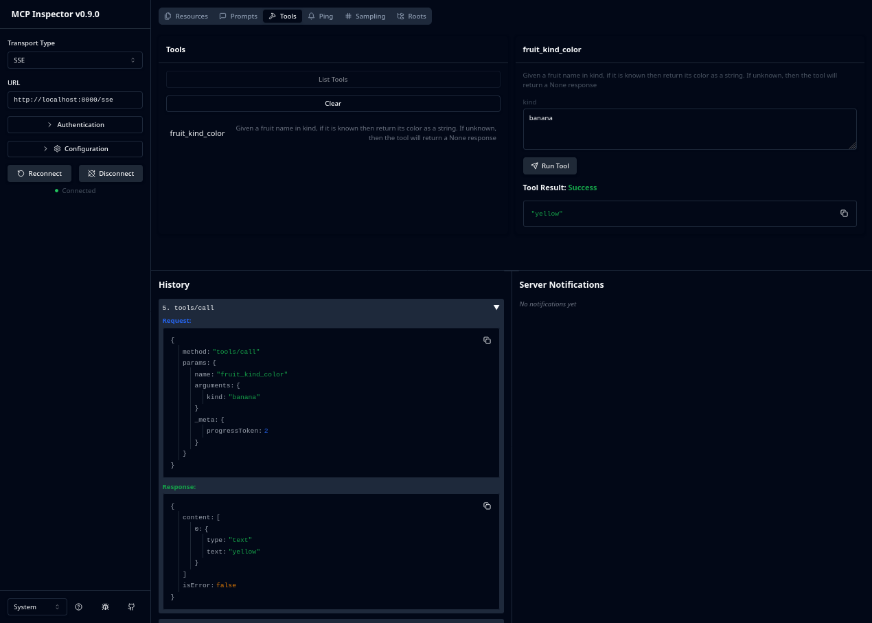Expand the Configuration section
The width and height of the screenshot is (872, 623).
tap(75, 149)
